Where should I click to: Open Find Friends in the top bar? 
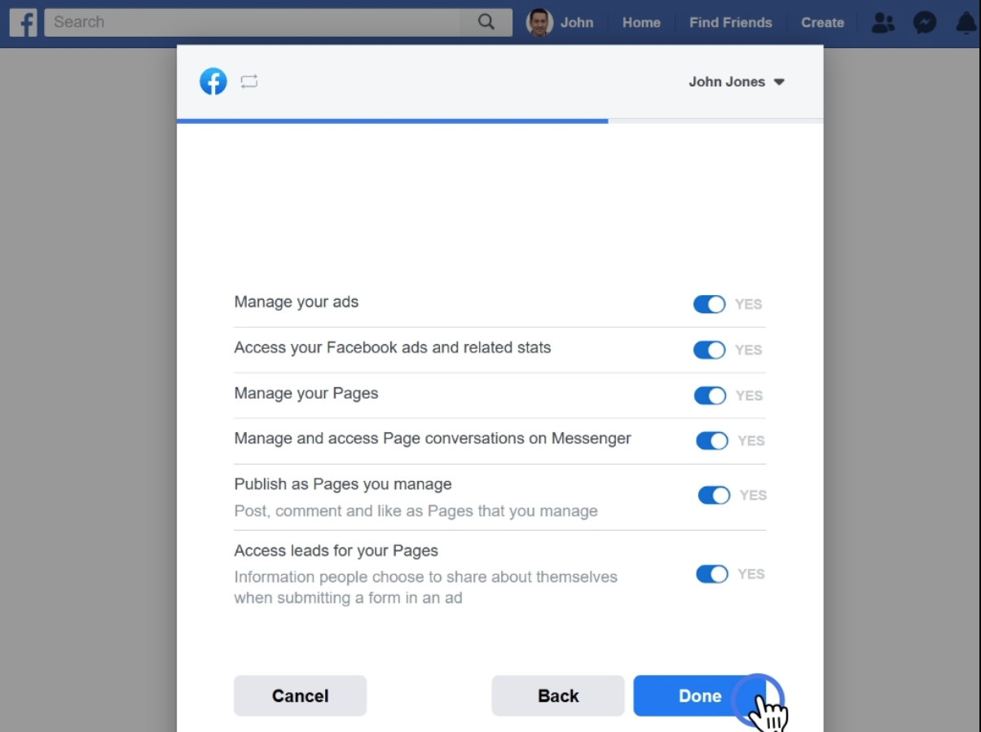[x=731, y=23]
